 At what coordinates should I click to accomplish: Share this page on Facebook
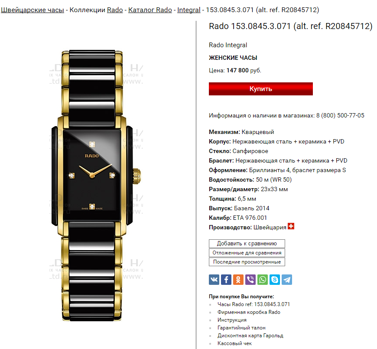[226, 280]
